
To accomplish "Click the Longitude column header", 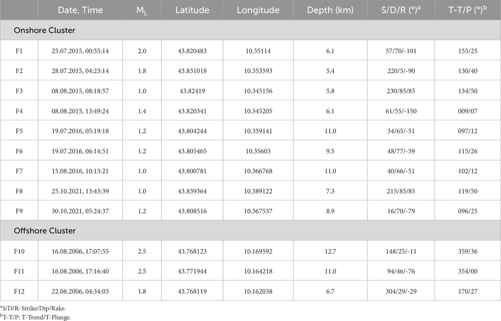I will (x=258, y=10).
